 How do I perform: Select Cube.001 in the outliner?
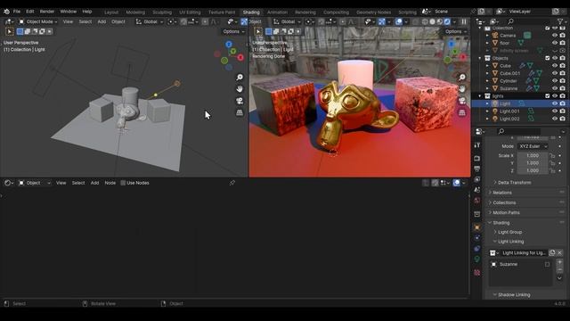[509, 73]
